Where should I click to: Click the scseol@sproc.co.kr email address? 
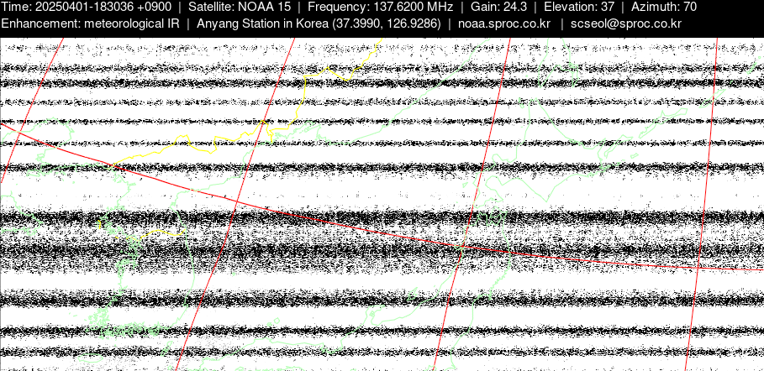coord(637,24)
